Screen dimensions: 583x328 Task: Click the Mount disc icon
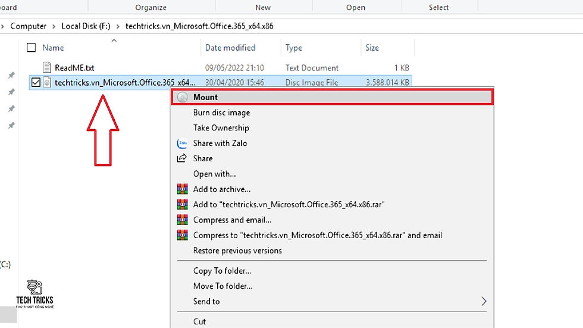point(182,98)
